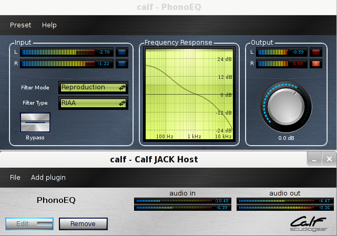
Task: Click the Output L clip indicator LED
Action: click(x=316, y=52)
